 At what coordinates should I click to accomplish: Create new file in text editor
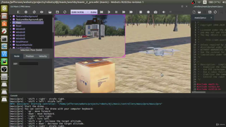(x=194, y=12)
